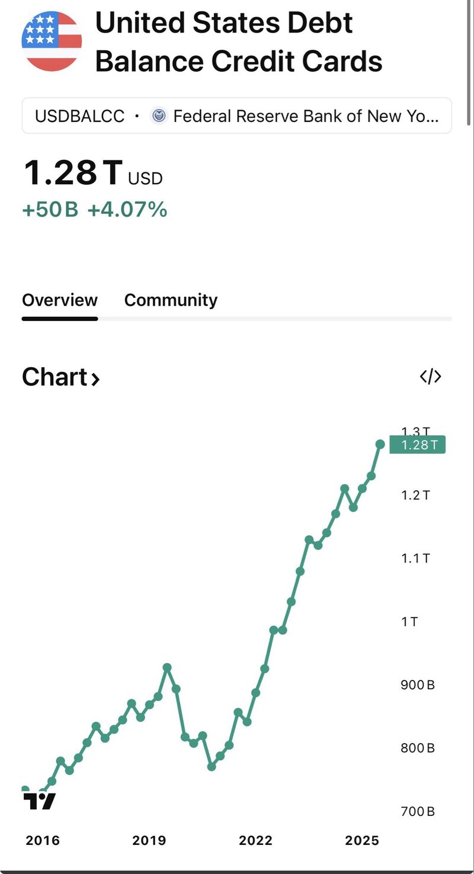Tap the Federal Reserve Bank seal icon
Image resolution: width=474 pixels, height=874 pixels.
point(158,115)
